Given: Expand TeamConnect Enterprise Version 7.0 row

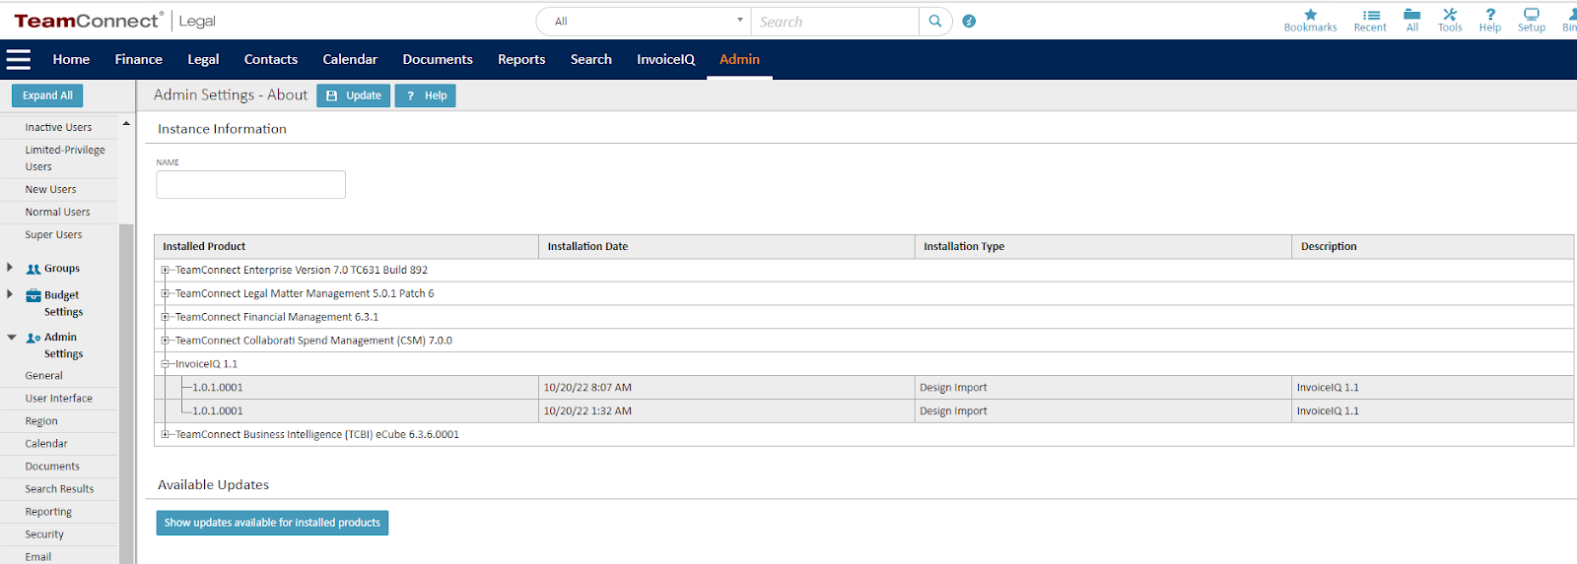Looking at the screenshot, I should 166,270.
